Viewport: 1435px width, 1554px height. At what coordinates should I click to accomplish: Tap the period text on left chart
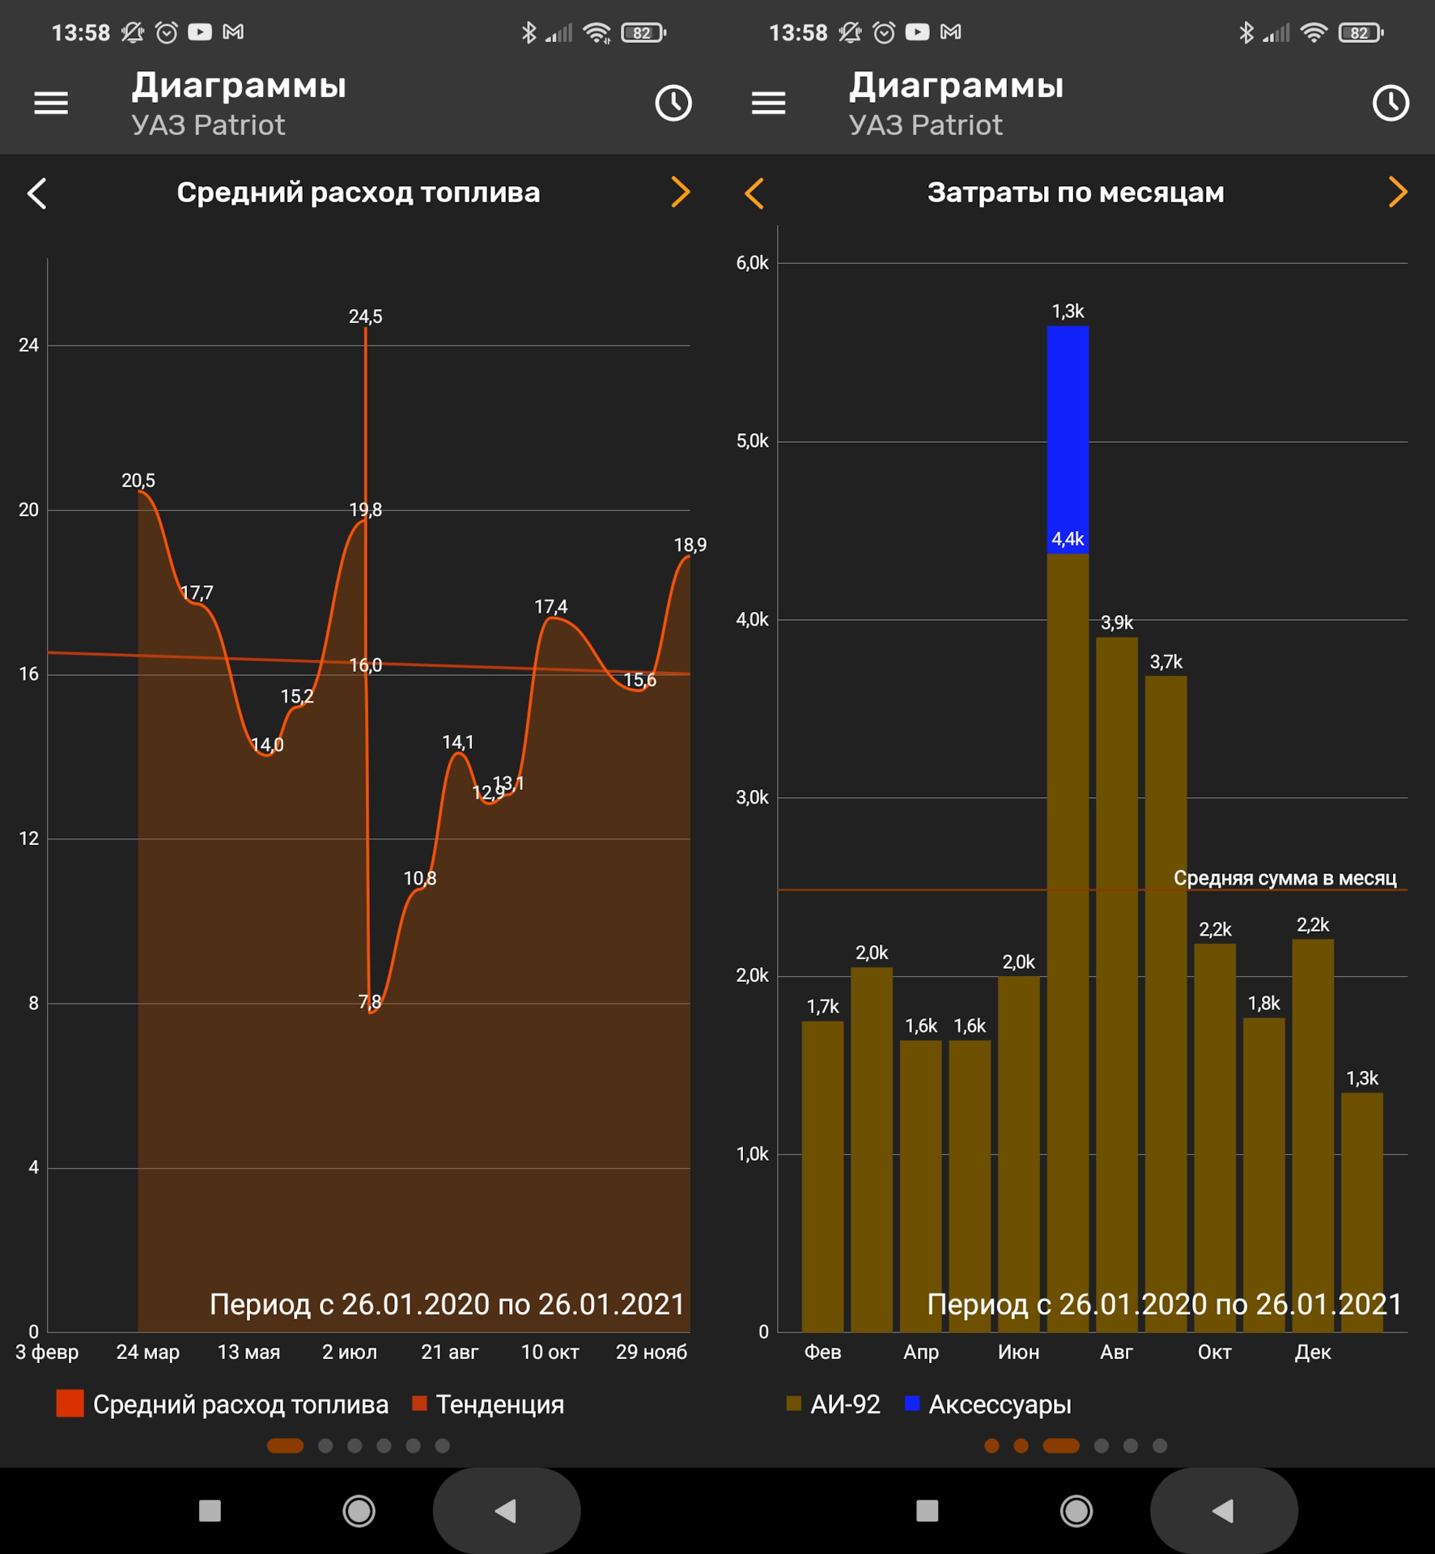click(x=447, y=1305)
